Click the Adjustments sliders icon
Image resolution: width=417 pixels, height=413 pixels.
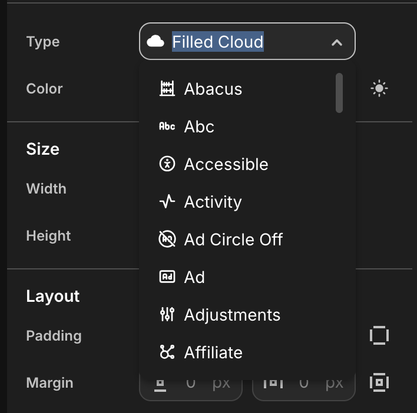(x=167, y=315)
